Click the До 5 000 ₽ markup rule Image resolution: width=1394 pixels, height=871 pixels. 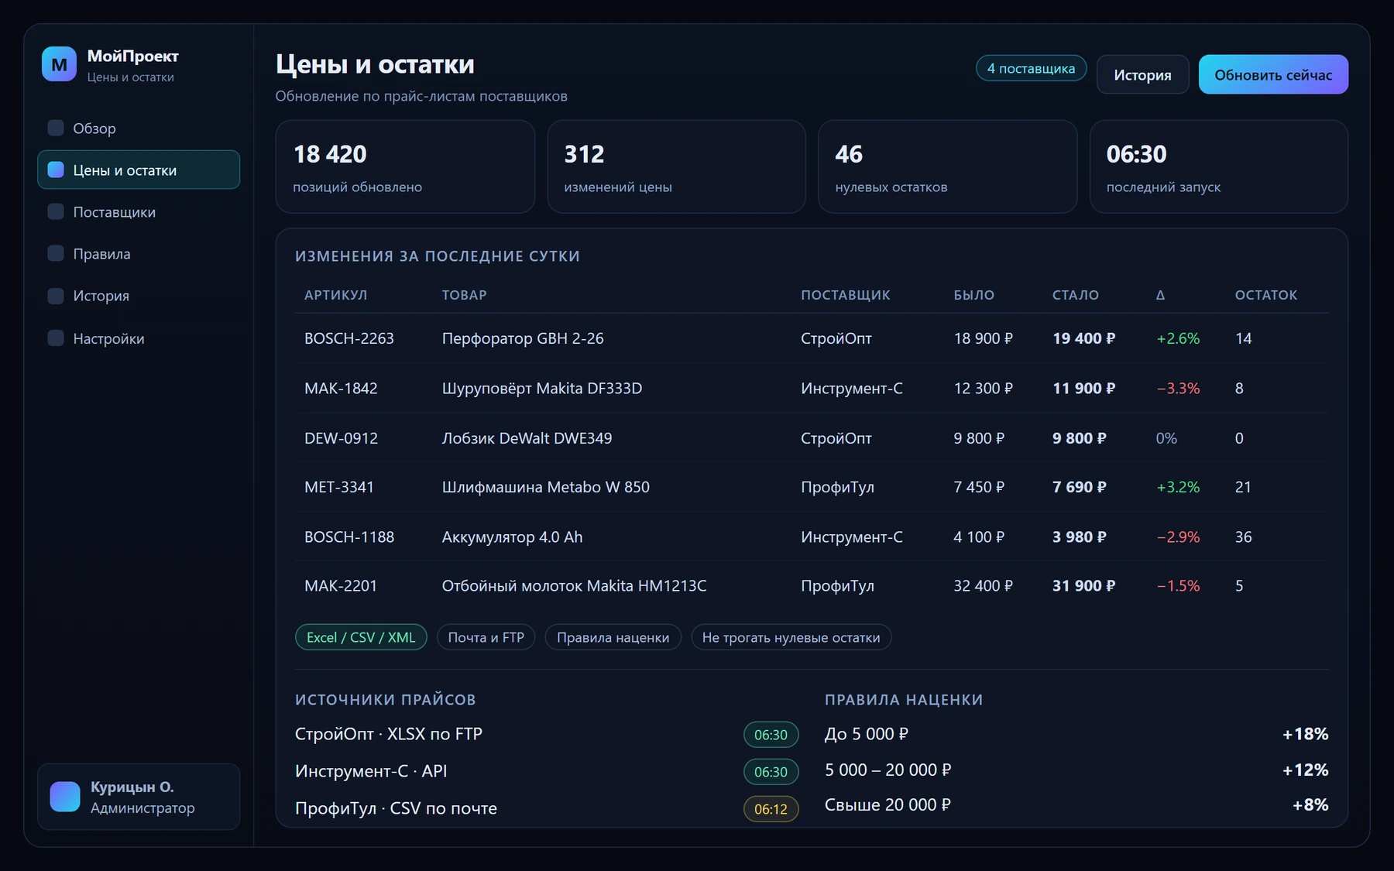pos(866,734)
